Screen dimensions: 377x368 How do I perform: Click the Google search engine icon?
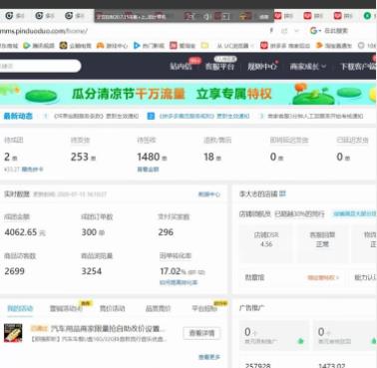(x=313, y=31)
